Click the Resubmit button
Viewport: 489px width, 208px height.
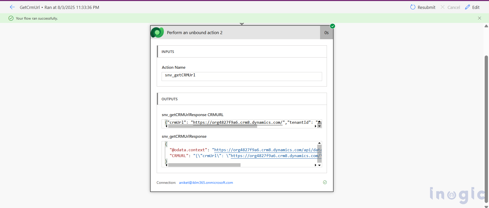coord(423,7)
